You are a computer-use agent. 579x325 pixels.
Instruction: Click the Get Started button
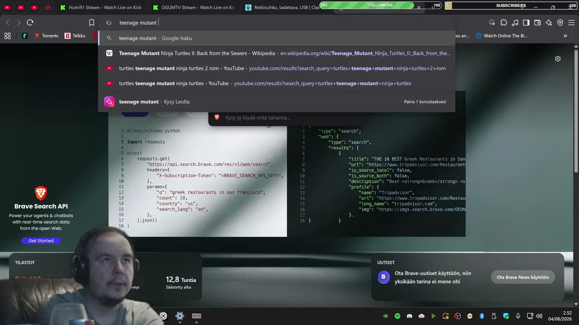pos(41,241)
